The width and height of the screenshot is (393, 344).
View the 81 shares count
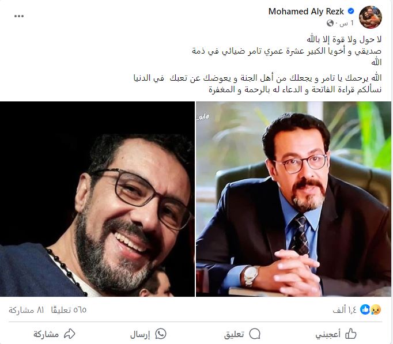pos(27,310)
